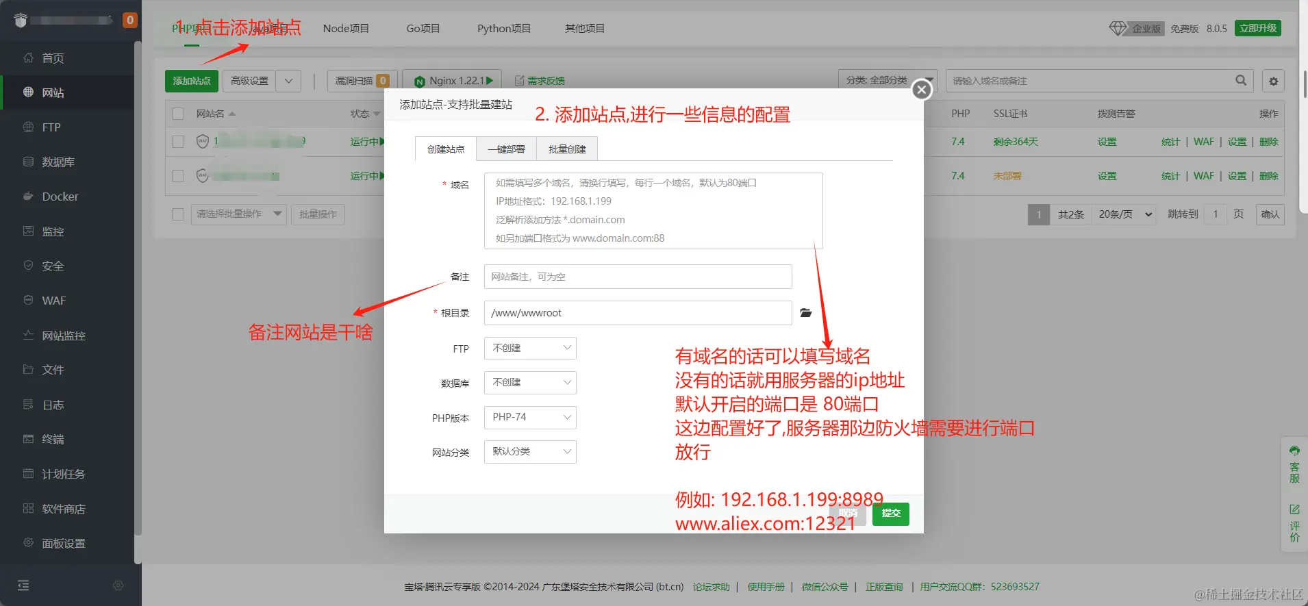Image resolution: width=1308 pixels, height=606 pixels.
Task: Switch to the 其他项目 tab
Action: [x=585, y=28]
